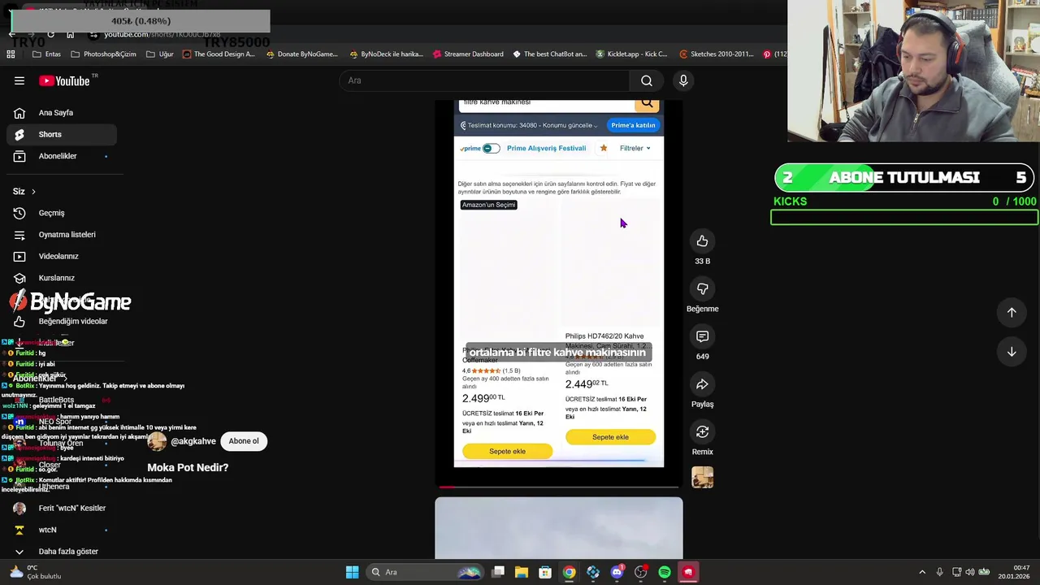This screenshot has height=585, width=1040.
Task: Dislike the Short with Beğenme thumbs down
Action: [x=702, y=289]
